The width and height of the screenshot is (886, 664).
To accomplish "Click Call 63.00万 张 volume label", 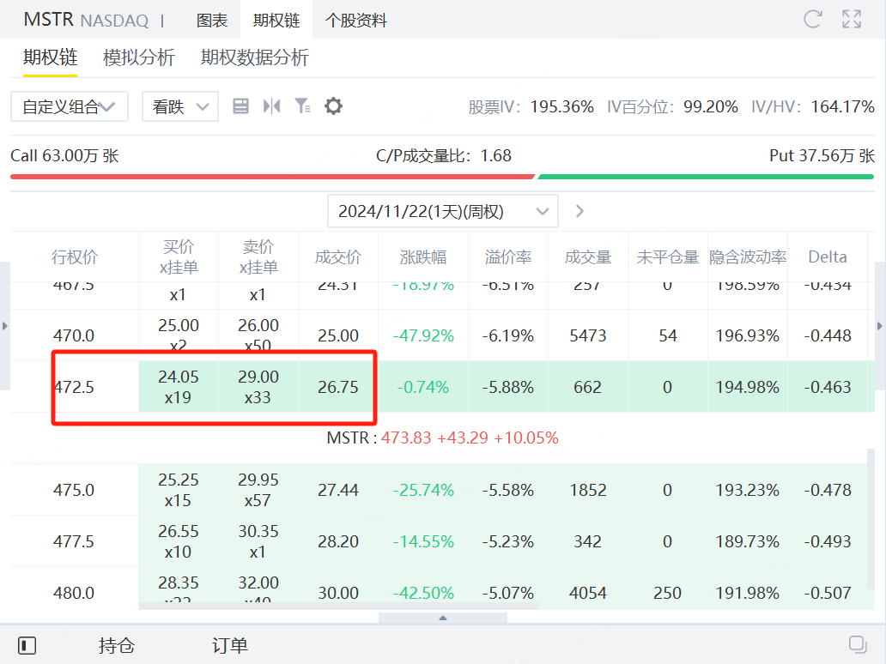I will tap(64, 156).
